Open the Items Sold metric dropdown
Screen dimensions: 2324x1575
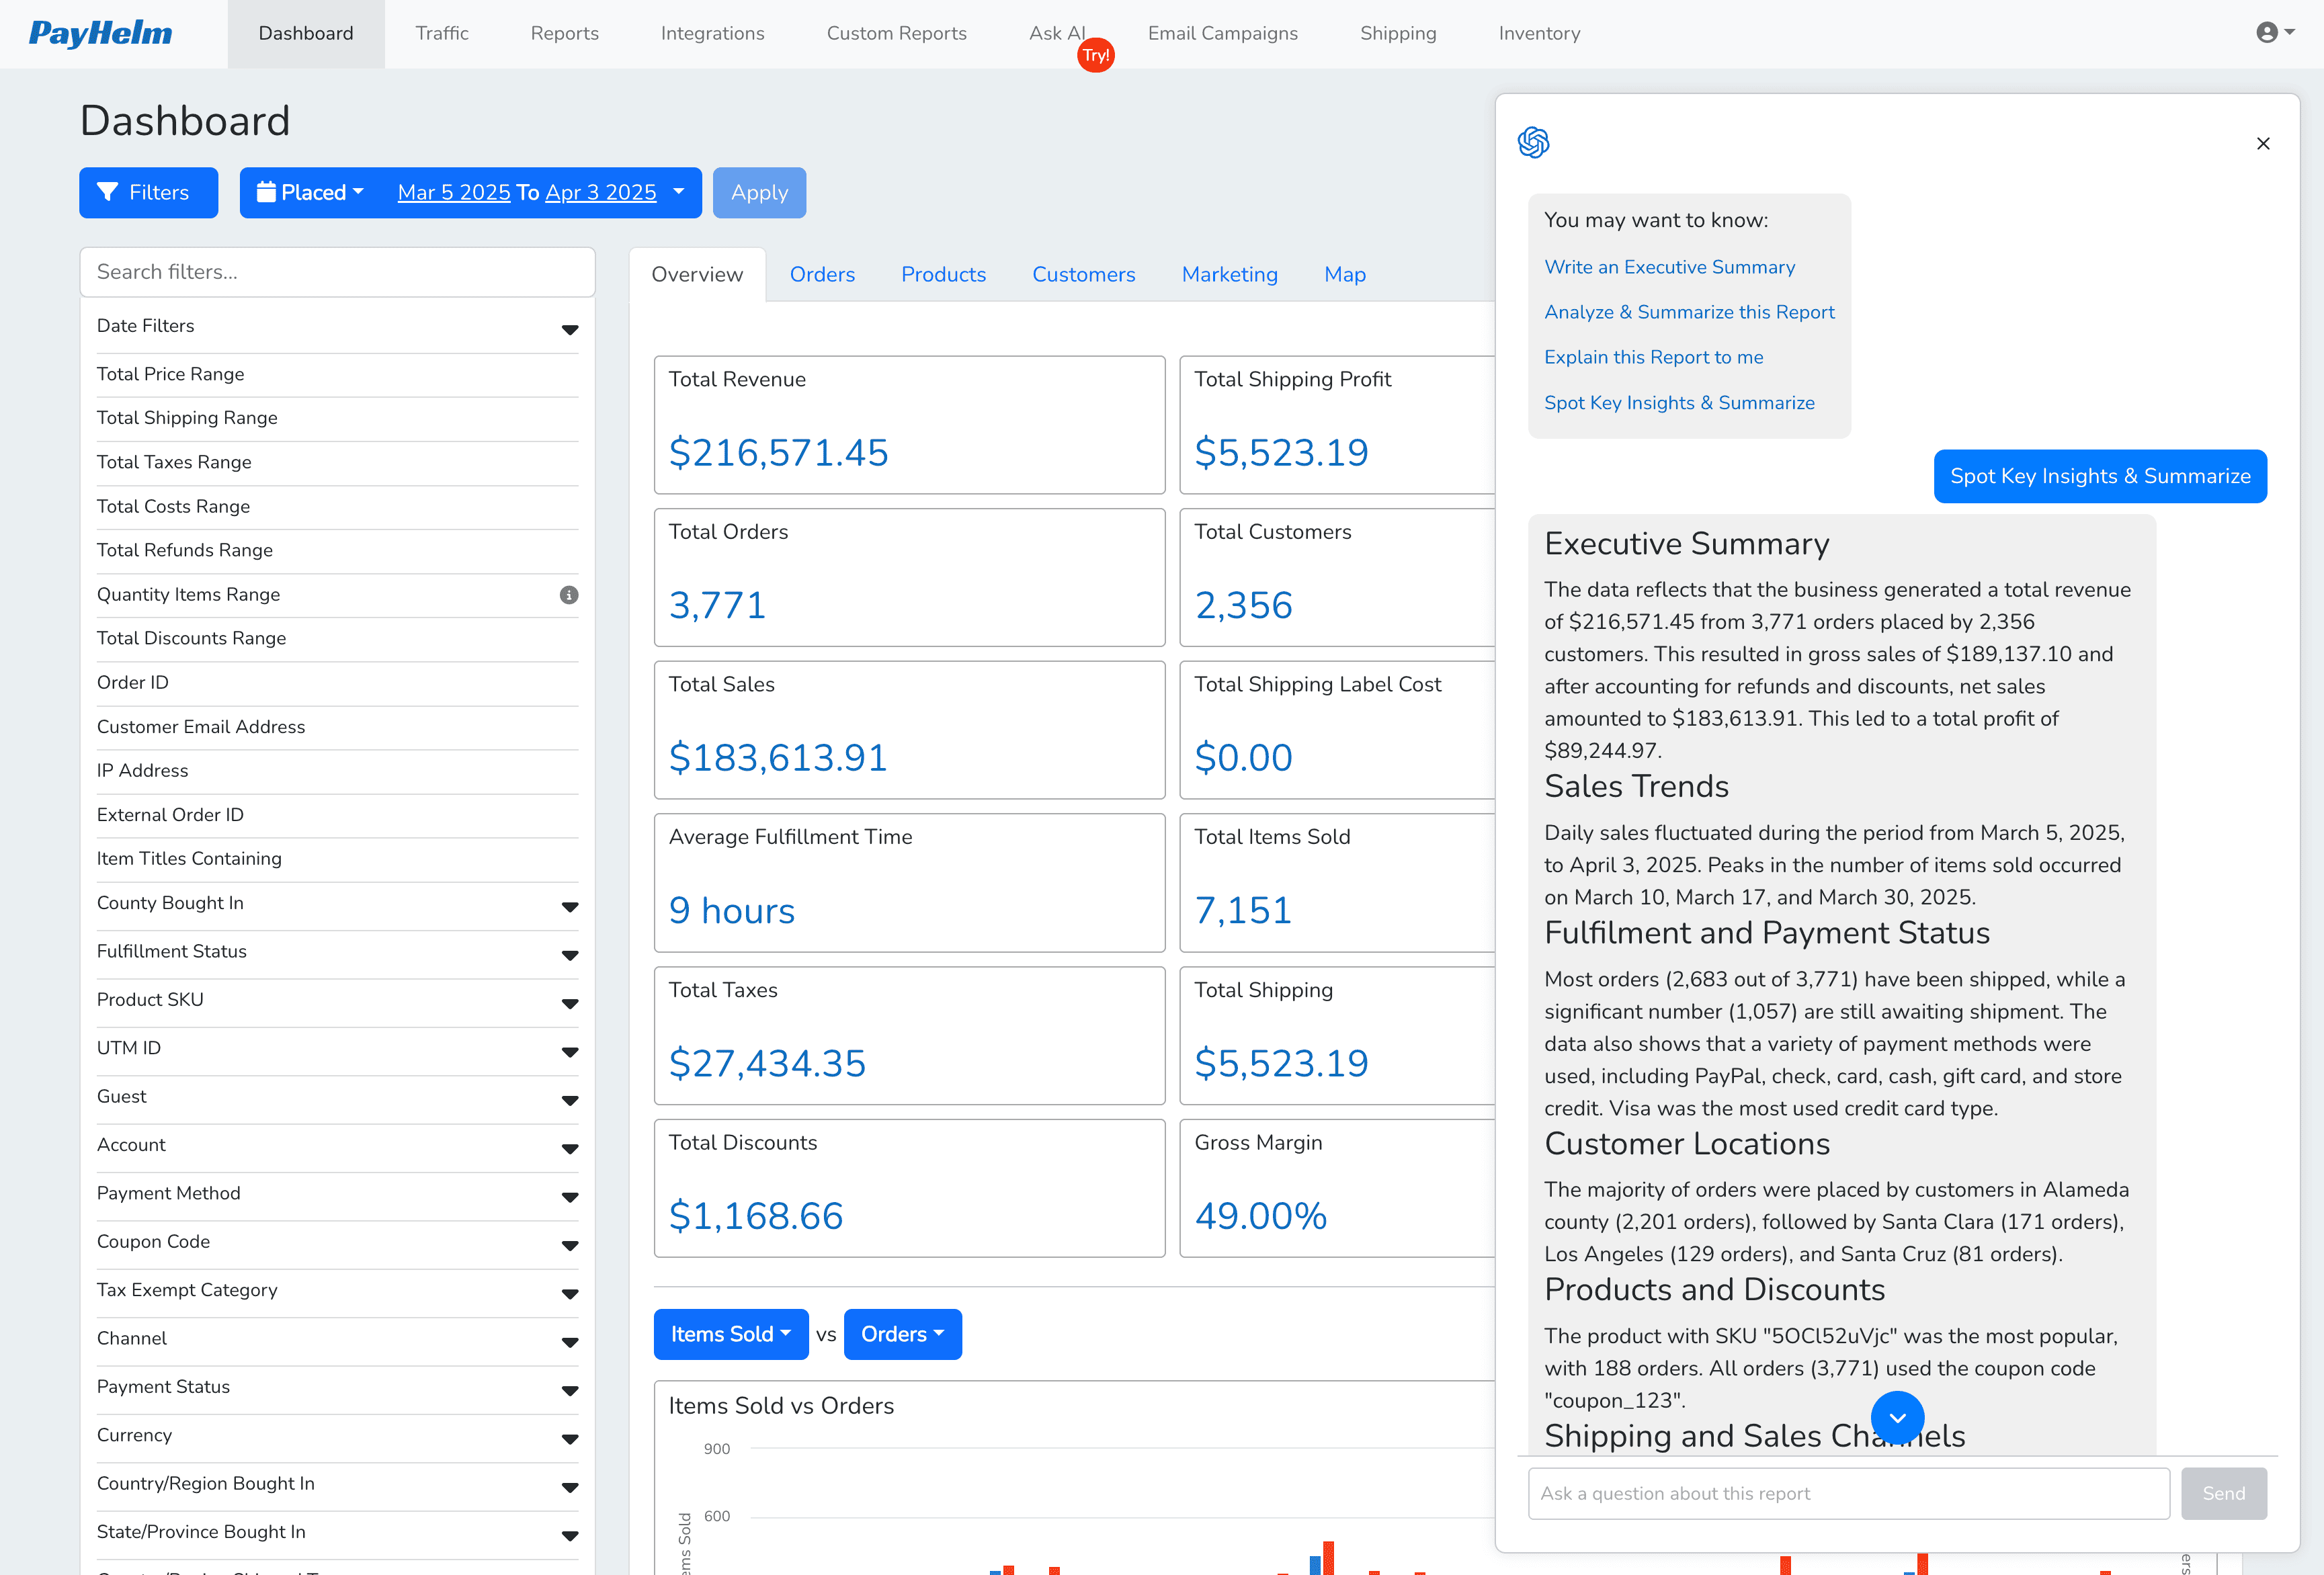tap(730, 1334)
